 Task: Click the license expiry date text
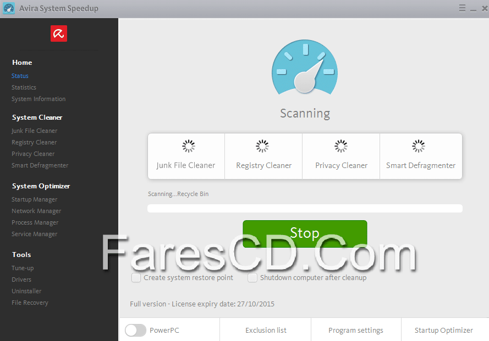tap(202, 304)
